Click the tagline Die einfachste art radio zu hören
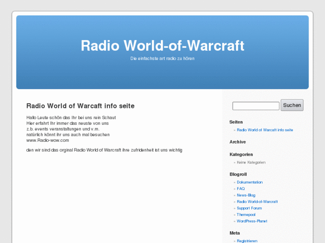This screenshot has height=243, width=325. 163,58
